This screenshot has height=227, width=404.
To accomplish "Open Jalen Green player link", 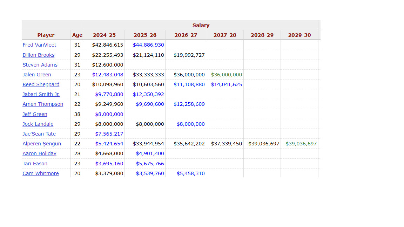I will click(36, 75).
